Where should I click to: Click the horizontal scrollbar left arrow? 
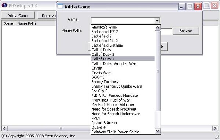(4, 128)
